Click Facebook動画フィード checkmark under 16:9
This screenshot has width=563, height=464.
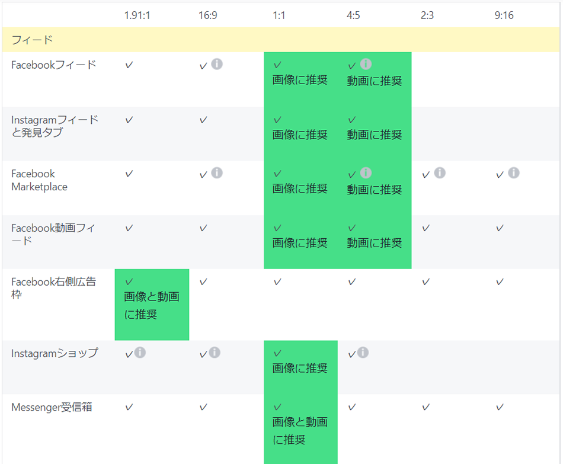(203, 228)
